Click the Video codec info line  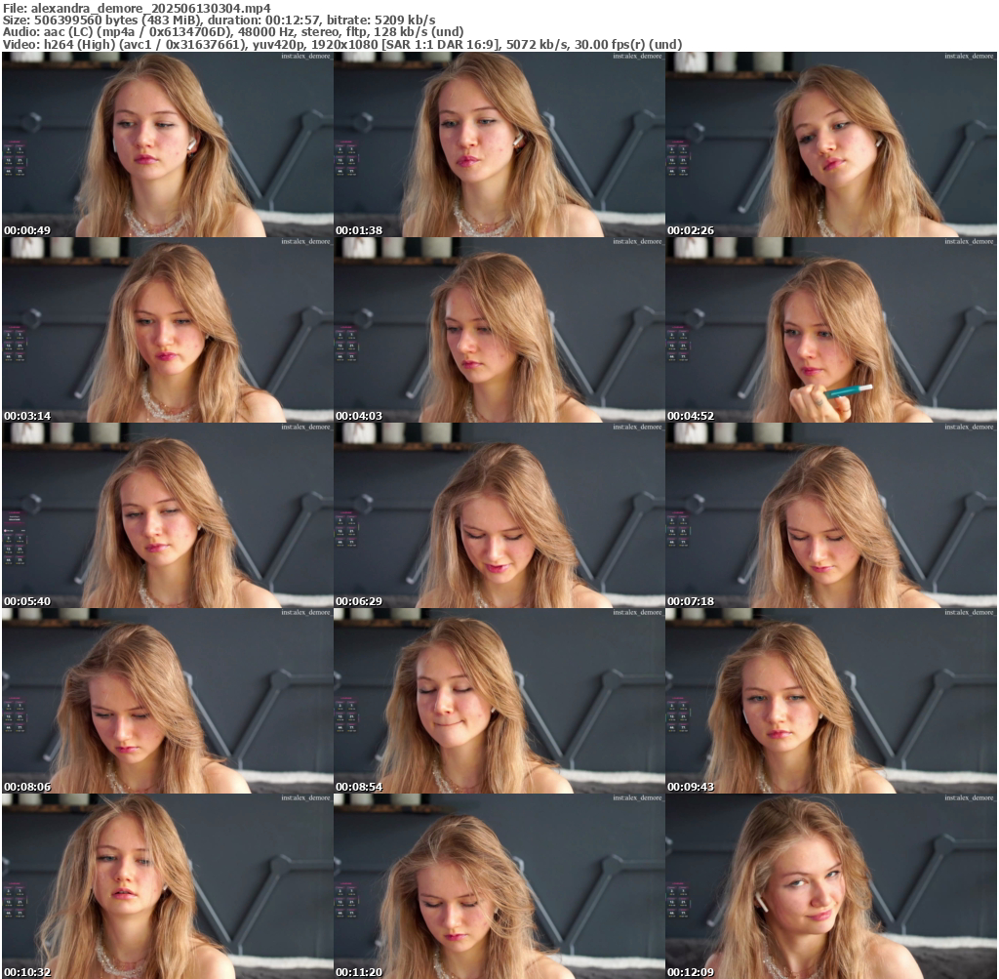(x=341, y=44)
